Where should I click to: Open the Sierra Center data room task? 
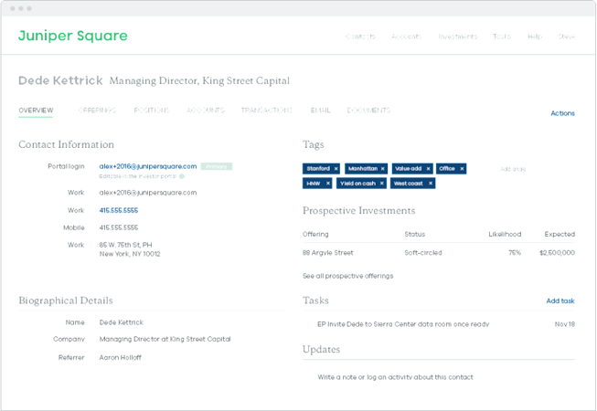pos(403,324)
